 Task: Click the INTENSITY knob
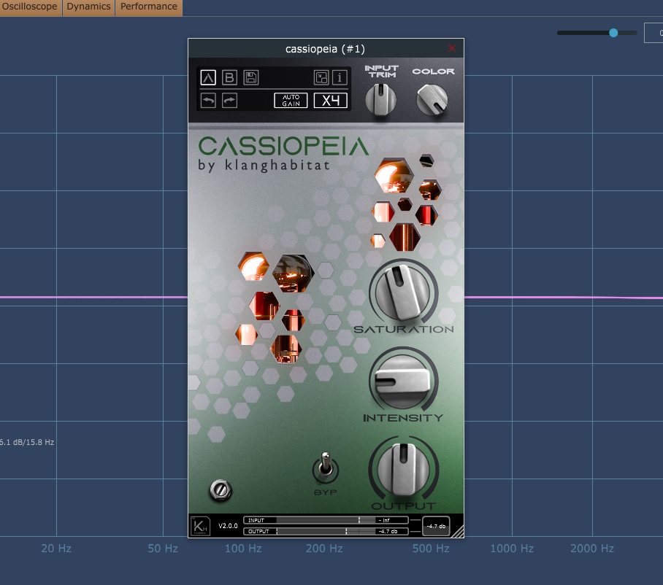point(403,381)
